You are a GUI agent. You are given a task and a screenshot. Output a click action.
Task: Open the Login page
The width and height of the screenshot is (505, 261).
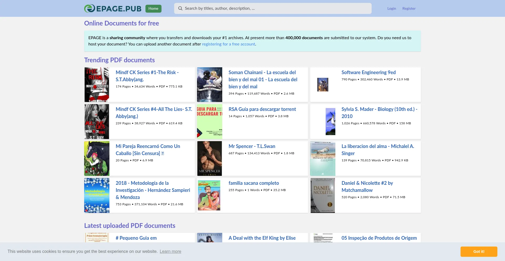tap(391, 8)
